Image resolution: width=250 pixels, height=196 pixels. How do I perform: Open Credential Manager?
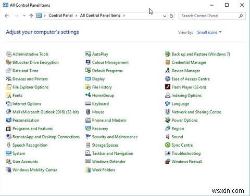pos(189,62)
